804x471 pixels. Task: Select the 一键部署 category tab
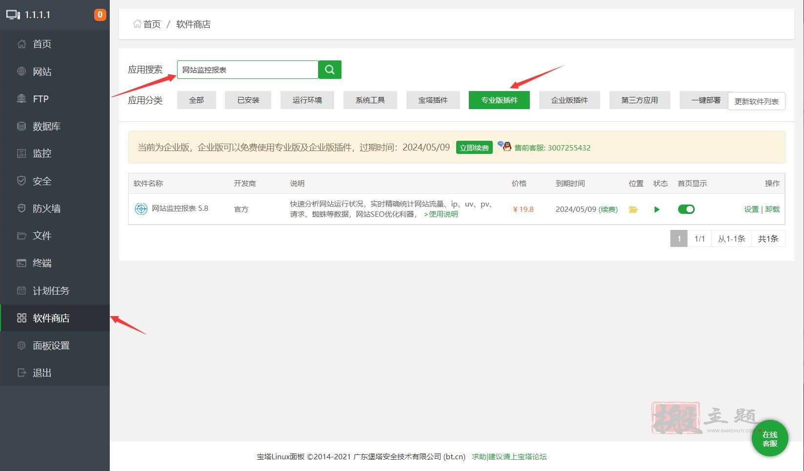[x=704, y=100]
